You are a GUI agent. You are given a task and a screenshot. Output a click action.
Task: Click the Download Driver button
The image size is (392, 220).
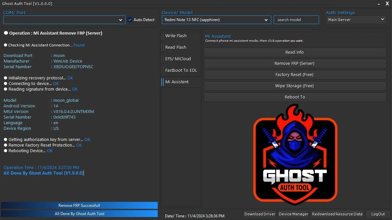point(260,214)
